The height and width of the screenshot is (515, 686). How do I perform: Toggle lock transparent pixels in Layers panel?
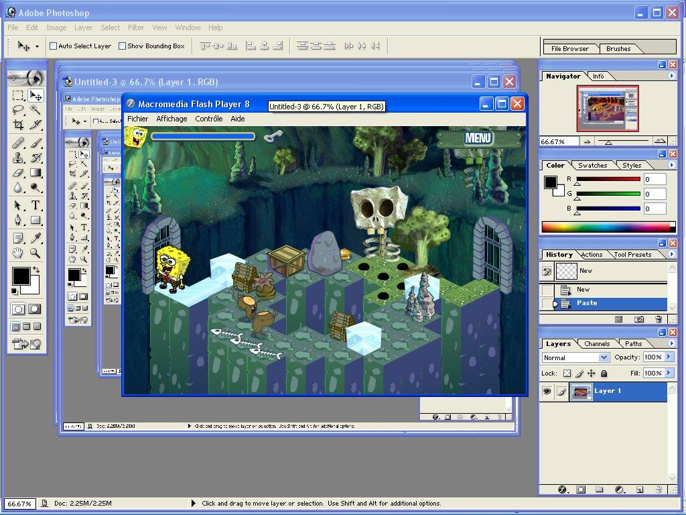click(567, 374)
